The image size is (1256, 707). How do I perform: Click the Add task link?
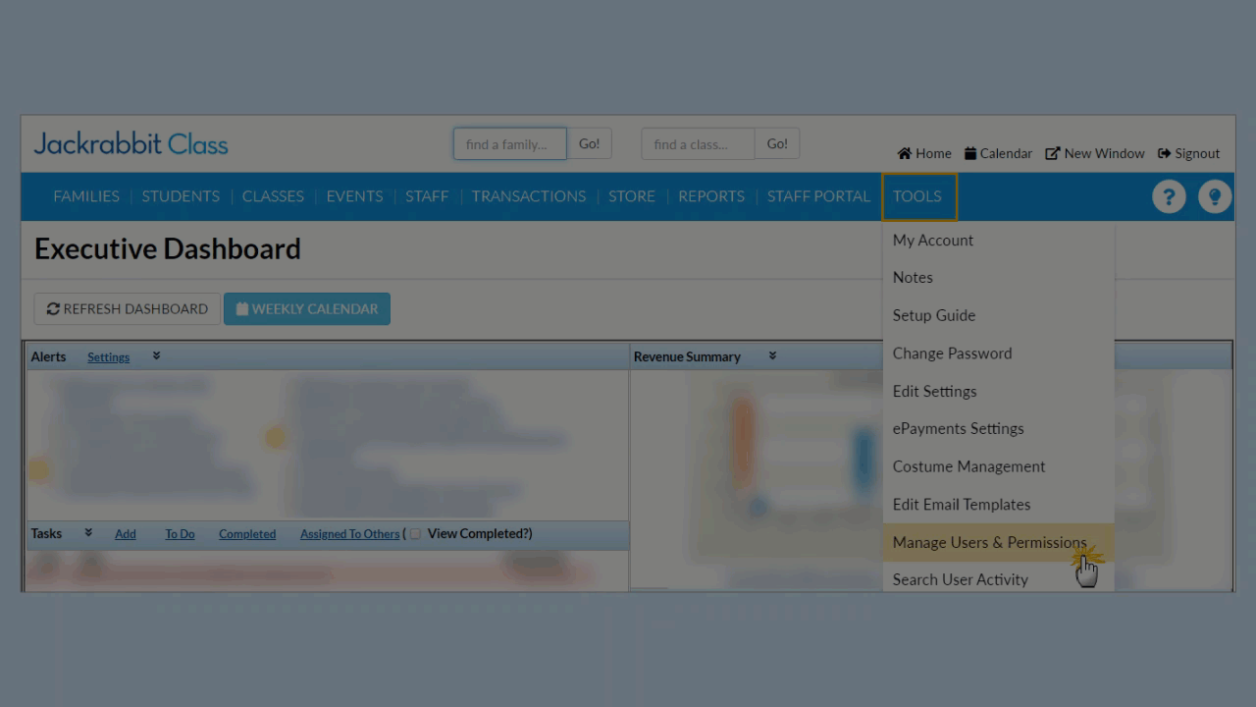(126, 534)
